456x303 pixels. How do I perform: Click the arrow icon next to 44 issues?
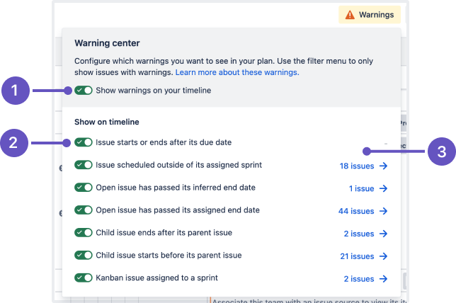click(x=384, y=211)
